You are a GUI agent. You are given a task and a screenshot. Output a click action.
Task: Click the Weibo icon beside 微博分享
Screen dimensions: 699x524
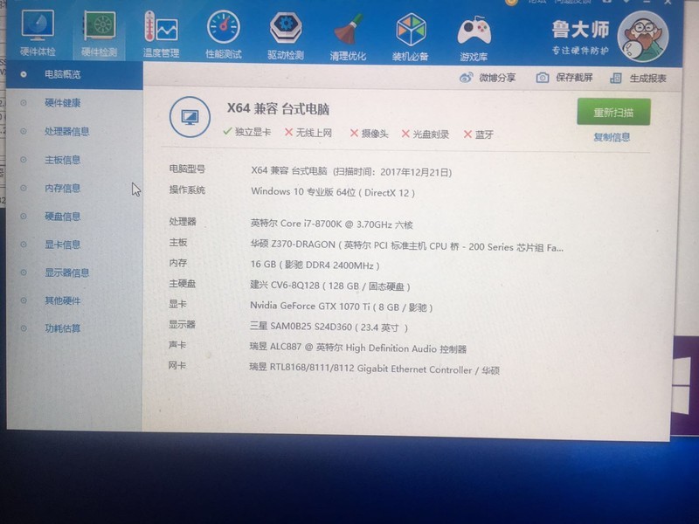coord(466,78)
